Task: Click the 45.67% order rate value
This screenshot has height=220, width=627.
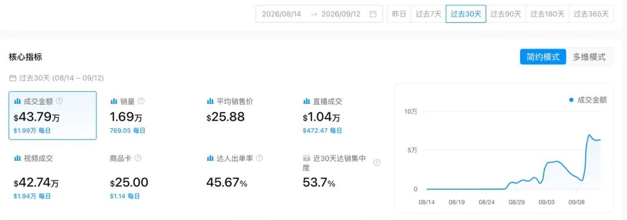Action: (227, 183)
